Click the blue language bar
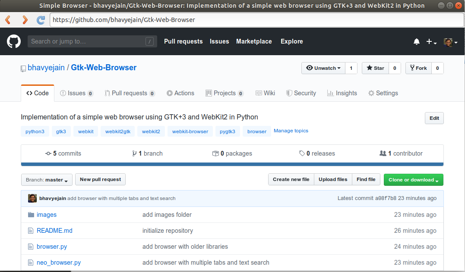Viewport: 465px width, 272px height. coord(232,164)
